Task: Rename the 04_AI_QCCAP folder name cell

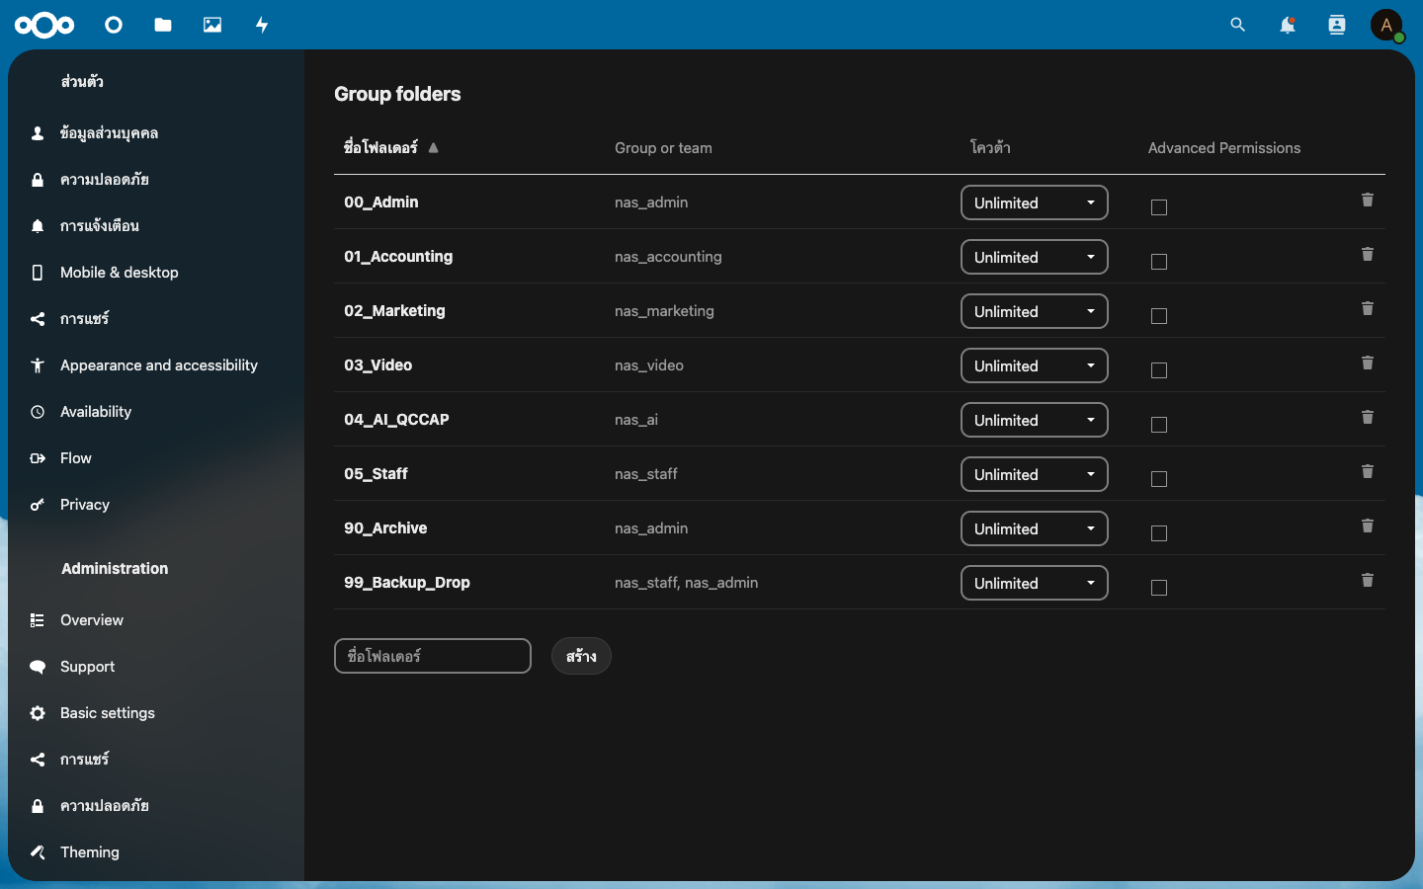Action: coord(396,420)
